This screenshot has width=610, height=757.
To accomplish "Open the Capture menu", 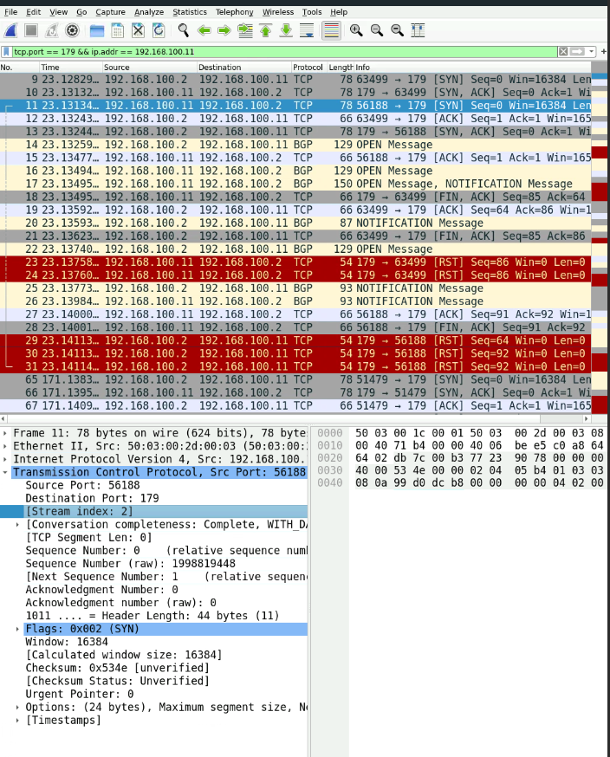I will click(x=110, y=12).
